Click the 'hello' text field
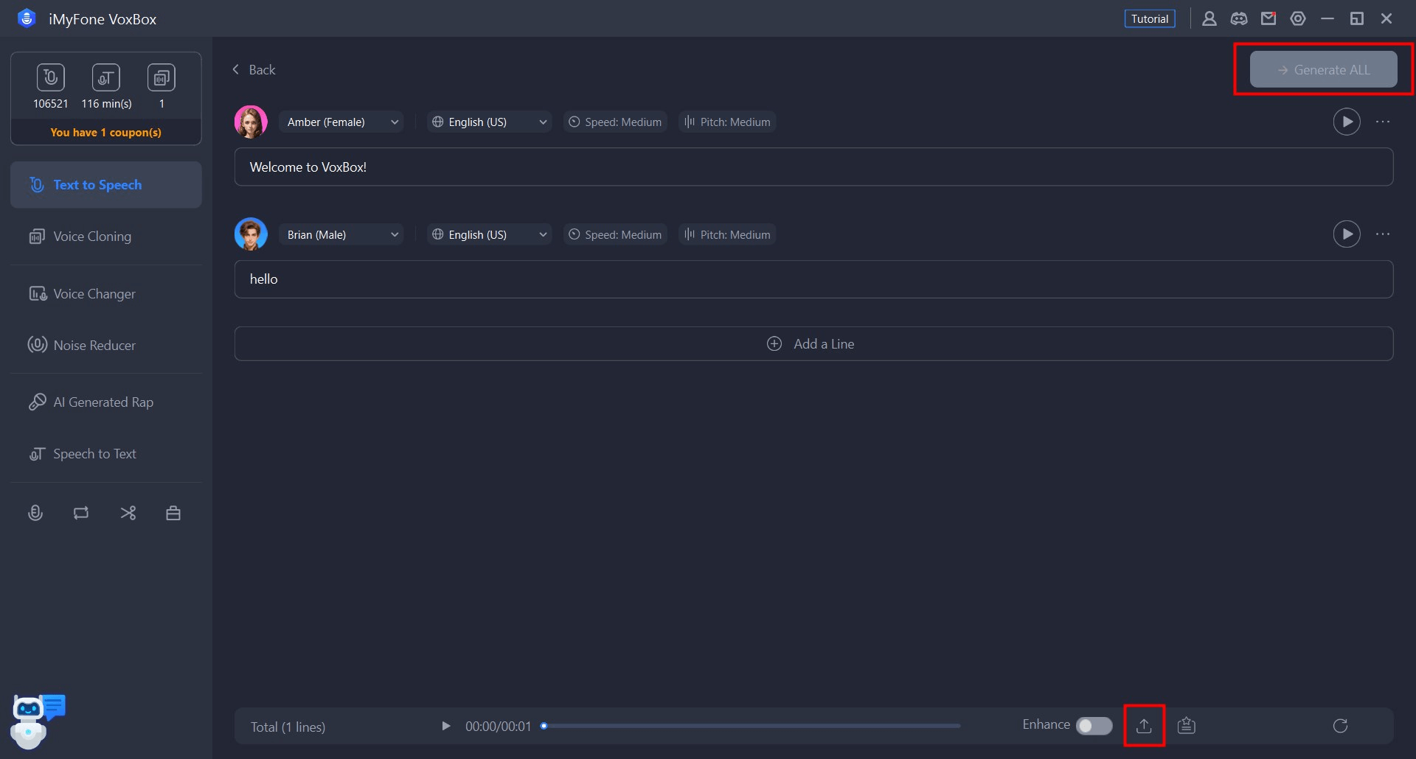 click(813, 279)
